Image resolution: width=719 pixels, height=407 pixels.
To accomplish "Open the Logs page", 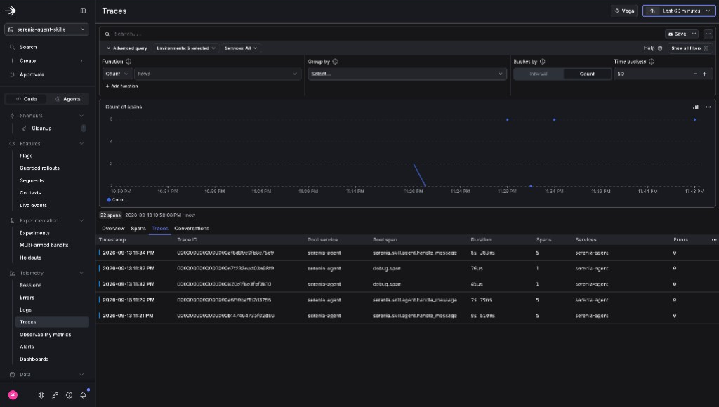I will coord(26,310).
